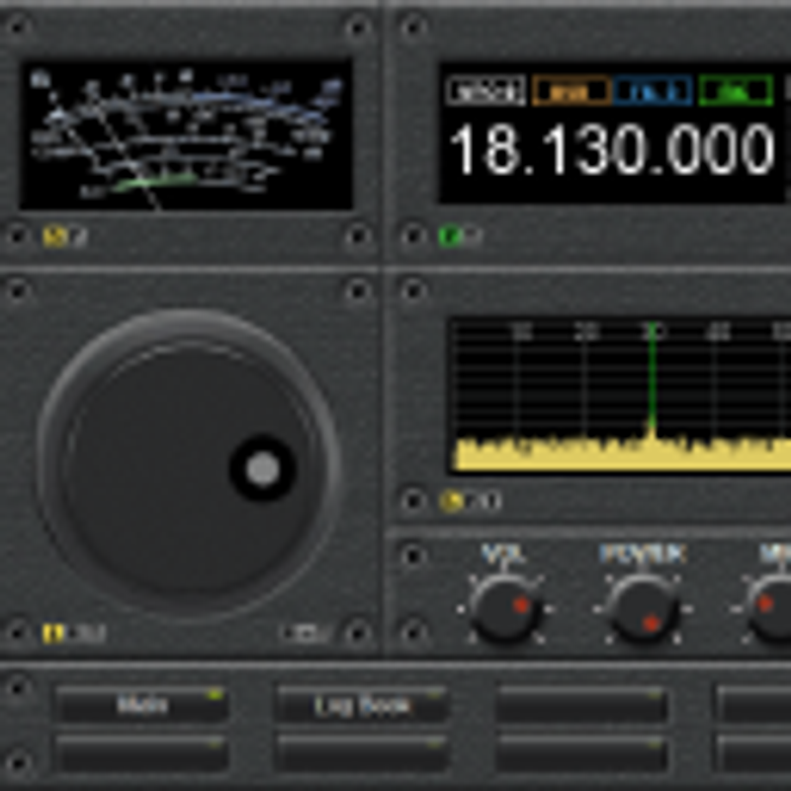
Task: Click the blank button right of Log Book
Action: click(x=581, y=705)
